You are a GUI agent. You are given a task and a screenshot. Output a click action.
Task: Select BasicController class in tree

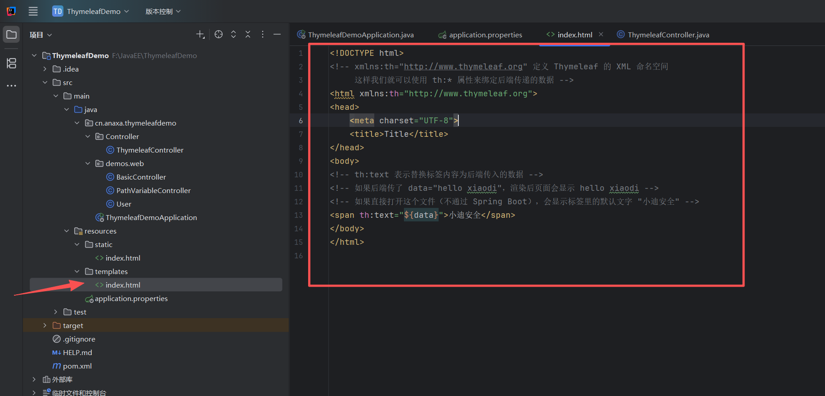pyautogui.click(x=141, y=177)
